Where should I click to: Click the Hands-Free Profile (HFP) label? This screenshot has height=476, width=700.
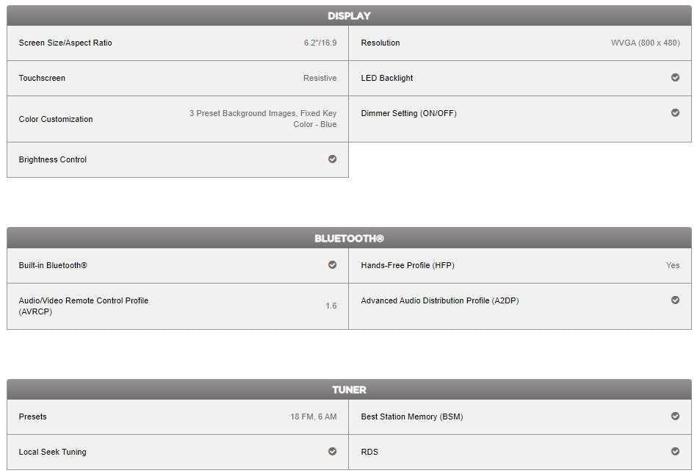click(408, 265)
